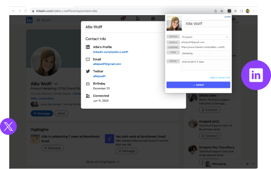Viewport: 271px width, 169px height.
Task: Click the alliejwolff@gmail.com email link
Action: tap(107, 64)
